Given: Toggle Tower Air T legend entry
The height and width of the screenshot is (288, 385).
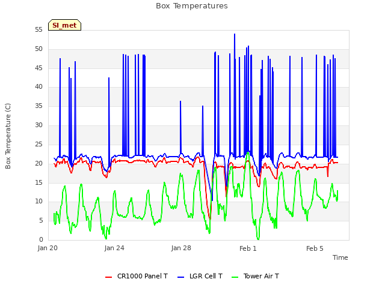Looking at the screenshot, I should [255, 276].
